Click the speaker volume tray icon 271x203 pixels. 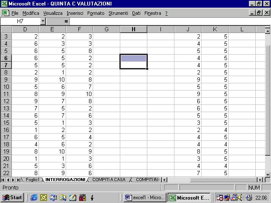click(240, 197)
